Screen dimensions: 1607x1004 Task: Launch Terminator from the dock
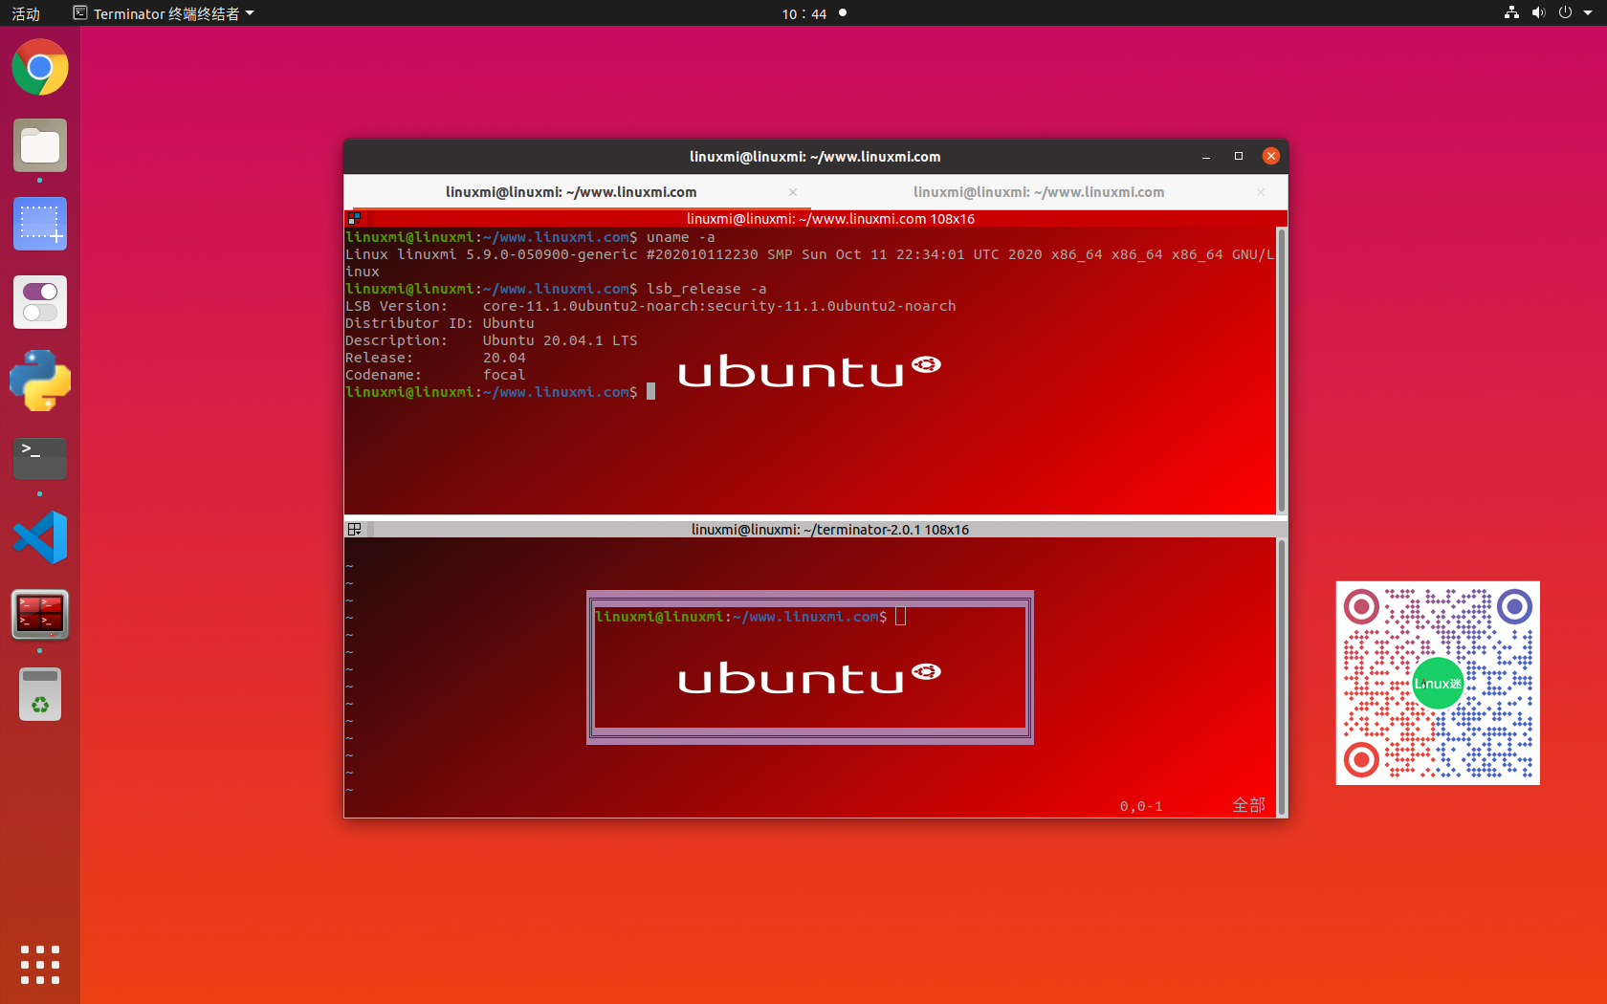39,616
